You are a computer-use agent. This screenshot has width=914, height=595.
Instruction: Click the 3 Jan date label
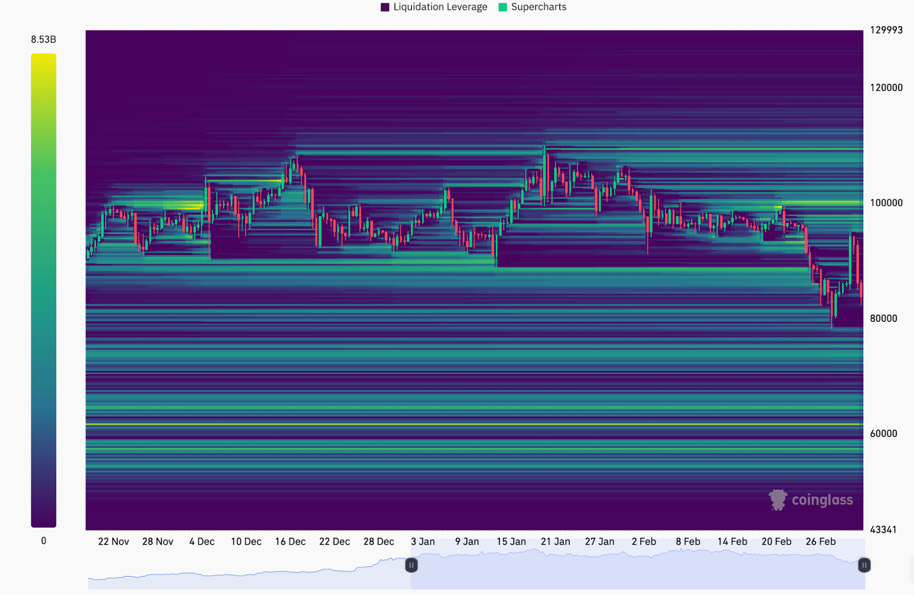[x=423, y=541]
